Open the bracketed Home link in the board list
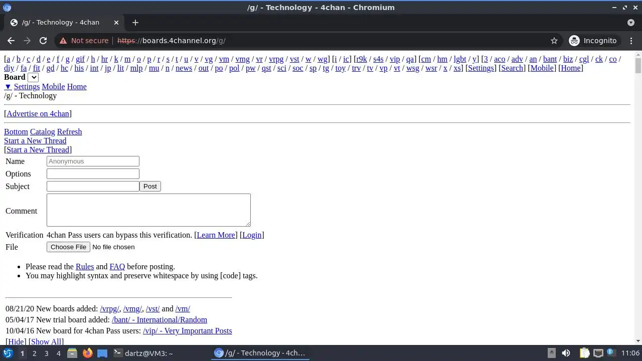 click(570, 68)
